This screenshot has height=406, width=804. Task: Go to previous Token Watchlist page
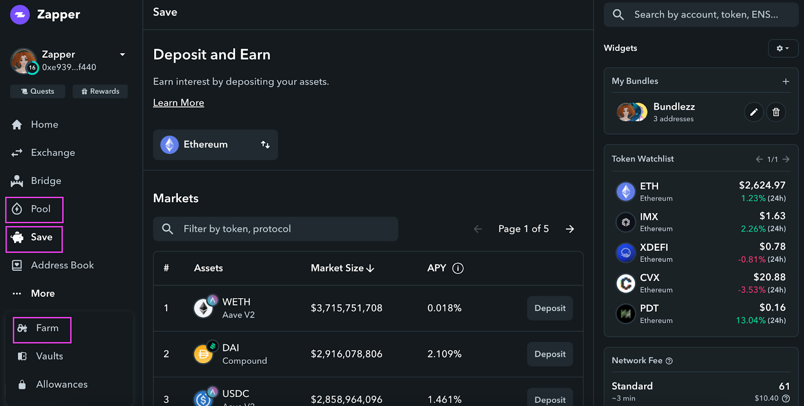click(x=759, y=159)
